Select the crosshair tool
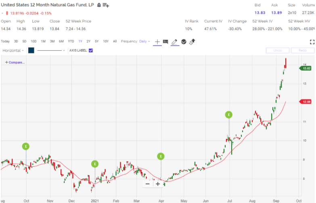This screenshot has width=316, height=203. click(x=157, y=42)
